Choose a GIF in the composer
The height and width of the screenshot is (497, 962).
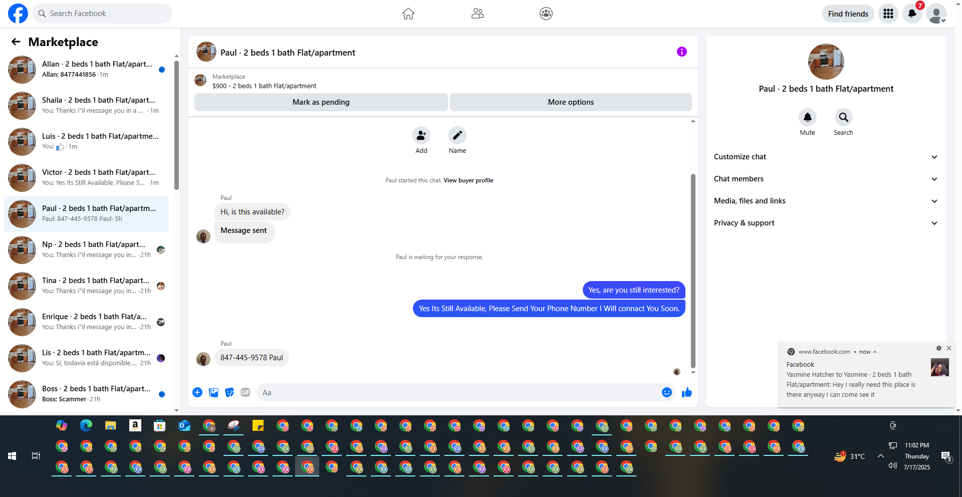point(246,392)
